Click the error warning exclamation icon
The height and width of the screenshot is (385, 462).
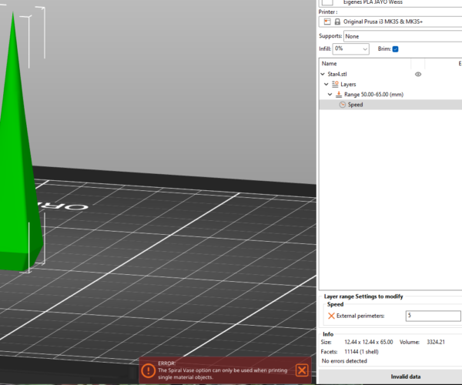tap(148, 370)
